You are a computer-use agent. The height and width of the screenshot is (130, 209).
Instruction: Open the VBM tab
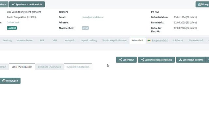tap(55, 40)
